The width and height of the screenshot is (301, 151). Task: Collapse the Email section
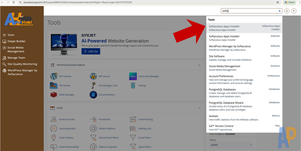tap(199, 108)
